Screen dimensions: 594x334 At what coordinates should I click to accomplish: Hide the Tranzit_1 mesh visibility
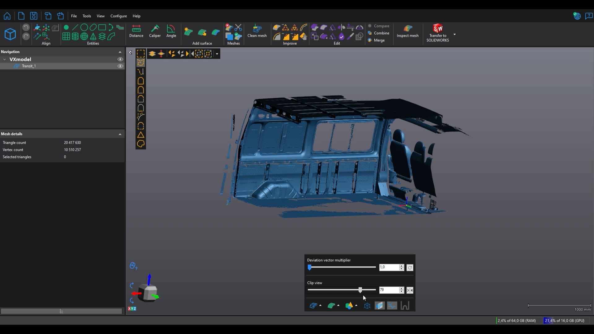(120, 66)
